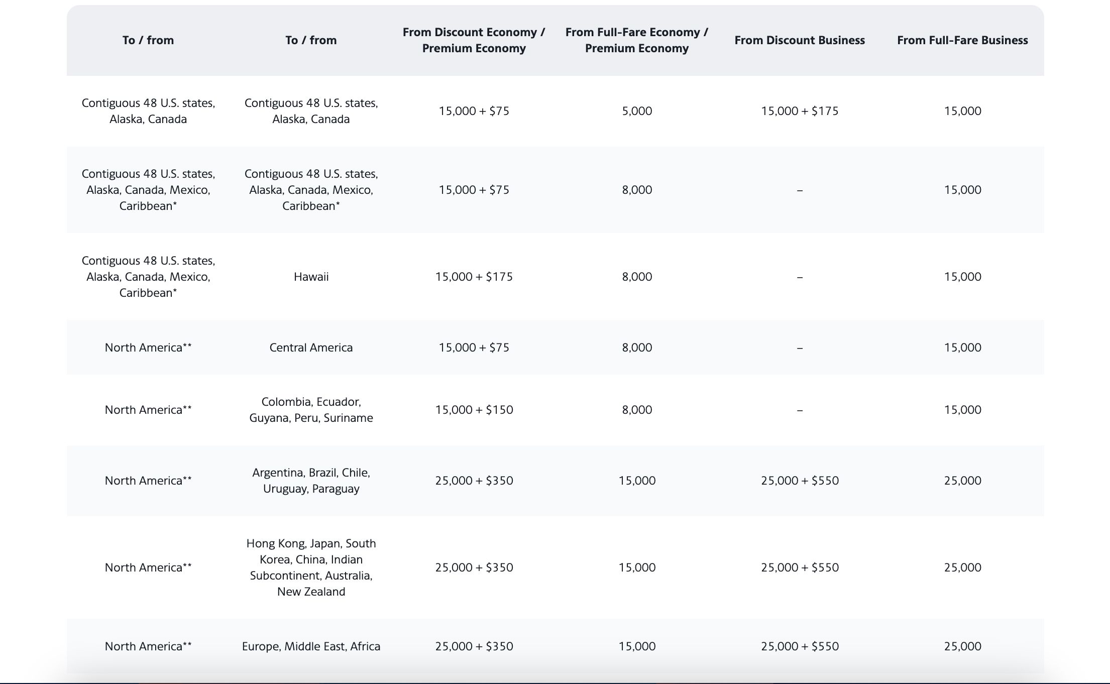Click the Discount Business dash in the Hawaii row
The height and width of the screenshot is (684, 1110).
pos(800,277)
